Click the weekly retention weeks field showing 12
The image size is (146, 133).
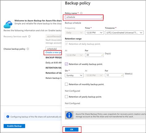114,75
